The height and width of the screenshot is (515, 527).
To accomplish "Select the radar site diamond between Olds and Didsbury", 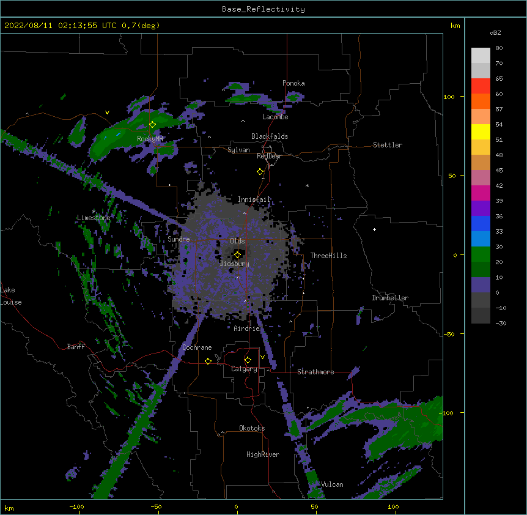I will (x=237, y=255).
